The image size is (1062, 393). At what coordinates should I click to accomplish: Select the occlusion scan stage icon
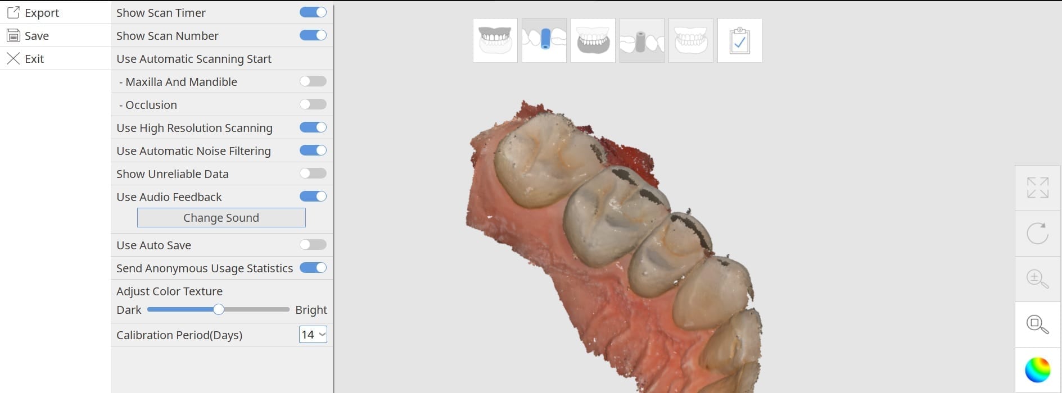pyautogui.click(x=690, y=40)
